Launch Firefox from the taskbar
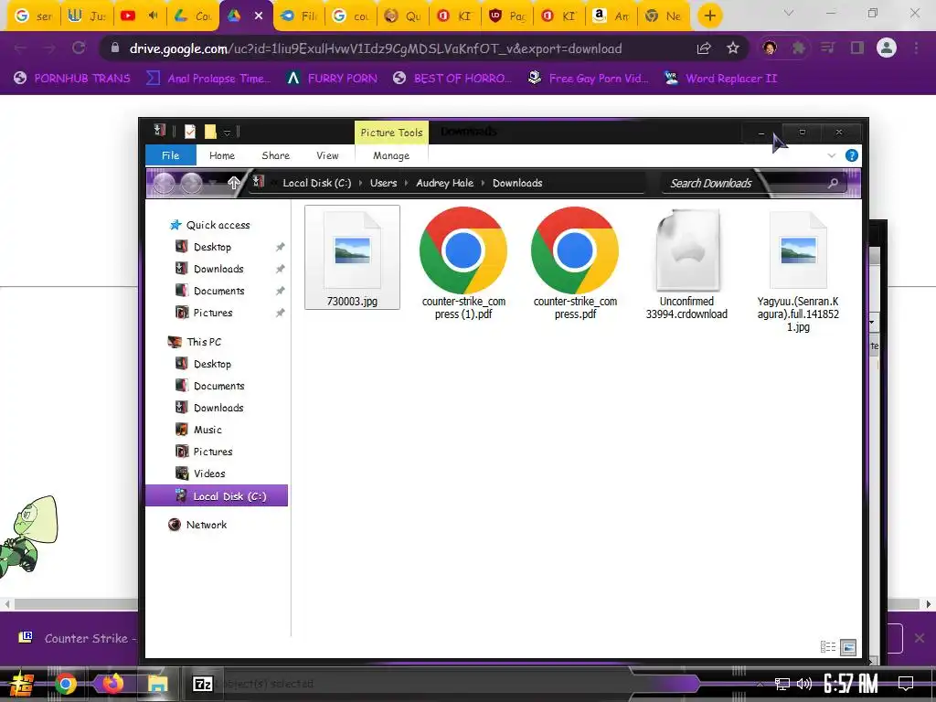 112,683
